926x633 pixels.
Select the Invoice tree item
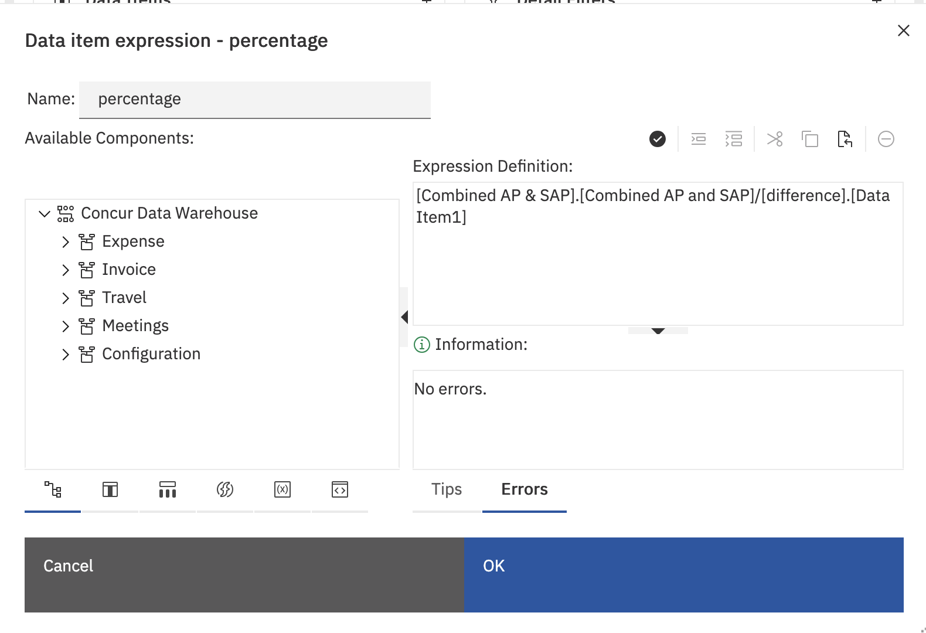(129, 270)
